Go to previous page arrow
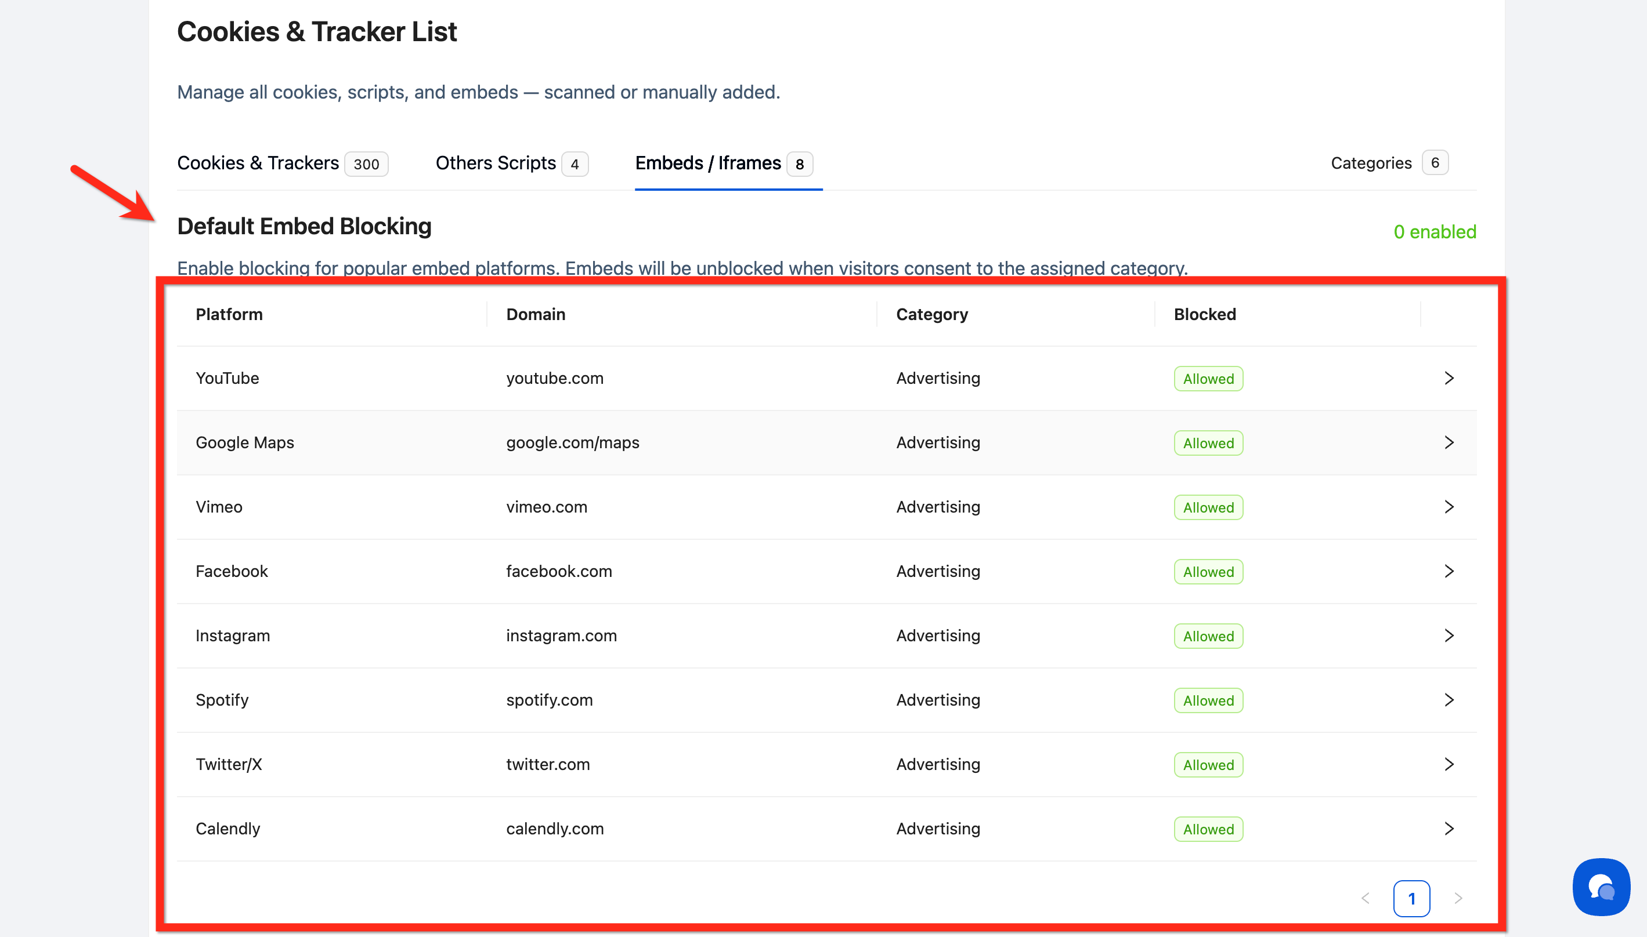The height and width of the screenshot is (937, 1647). pos(1365,898)
